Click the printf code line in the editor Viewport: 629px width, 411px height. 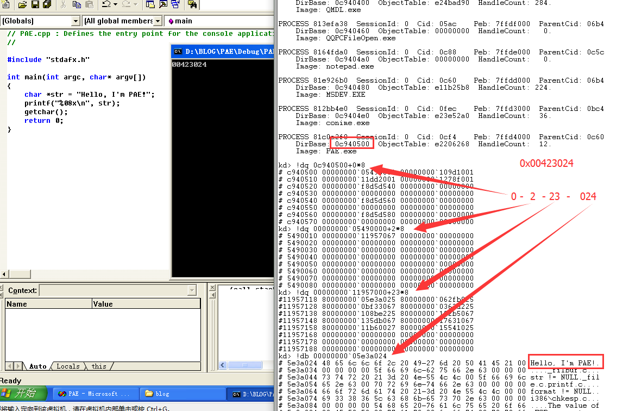(x=72, y=103)
